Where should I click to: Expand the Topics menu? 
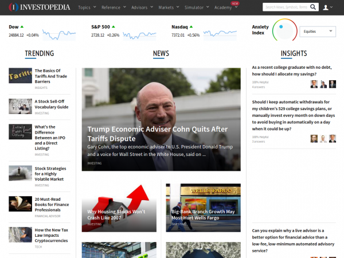click(87, 7)
